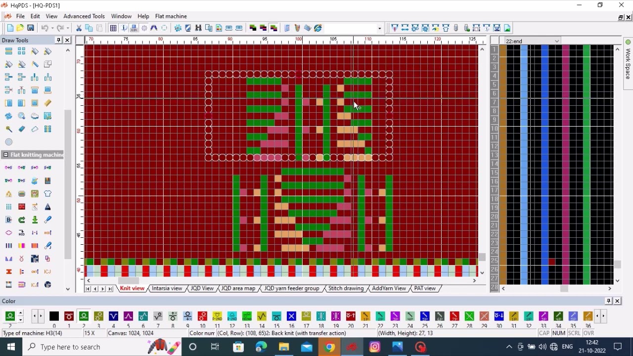633x356 pixels.
Task: Switch to the AddYarn View tab
Action: point(389,288)
